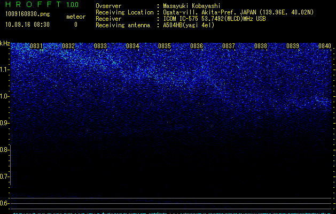The width and height of the screenshot is (336, 214).
Task: Click the 1.0 frequency axis label
Action: pos(4,96)
